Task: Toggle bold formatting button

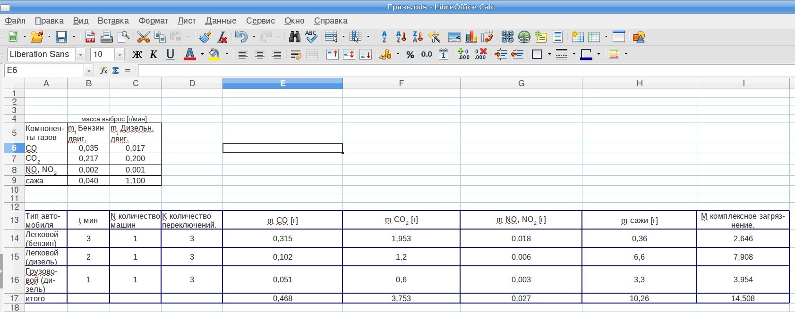Action: 137,55
